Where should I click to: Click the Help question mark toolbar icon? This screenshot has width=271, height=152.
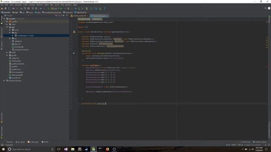[105, 8]
